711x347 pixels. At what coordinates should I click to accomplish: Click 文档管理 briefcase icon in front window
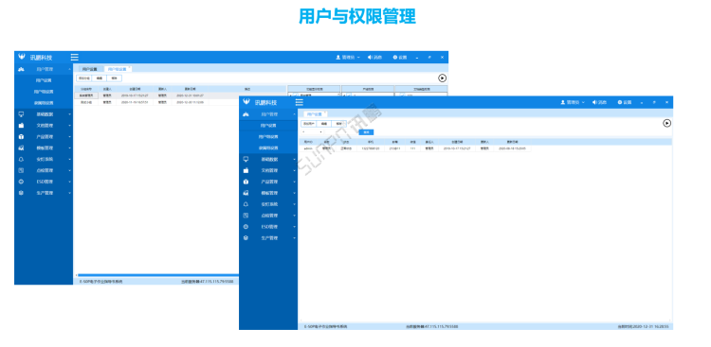click(x=246, y=170)
